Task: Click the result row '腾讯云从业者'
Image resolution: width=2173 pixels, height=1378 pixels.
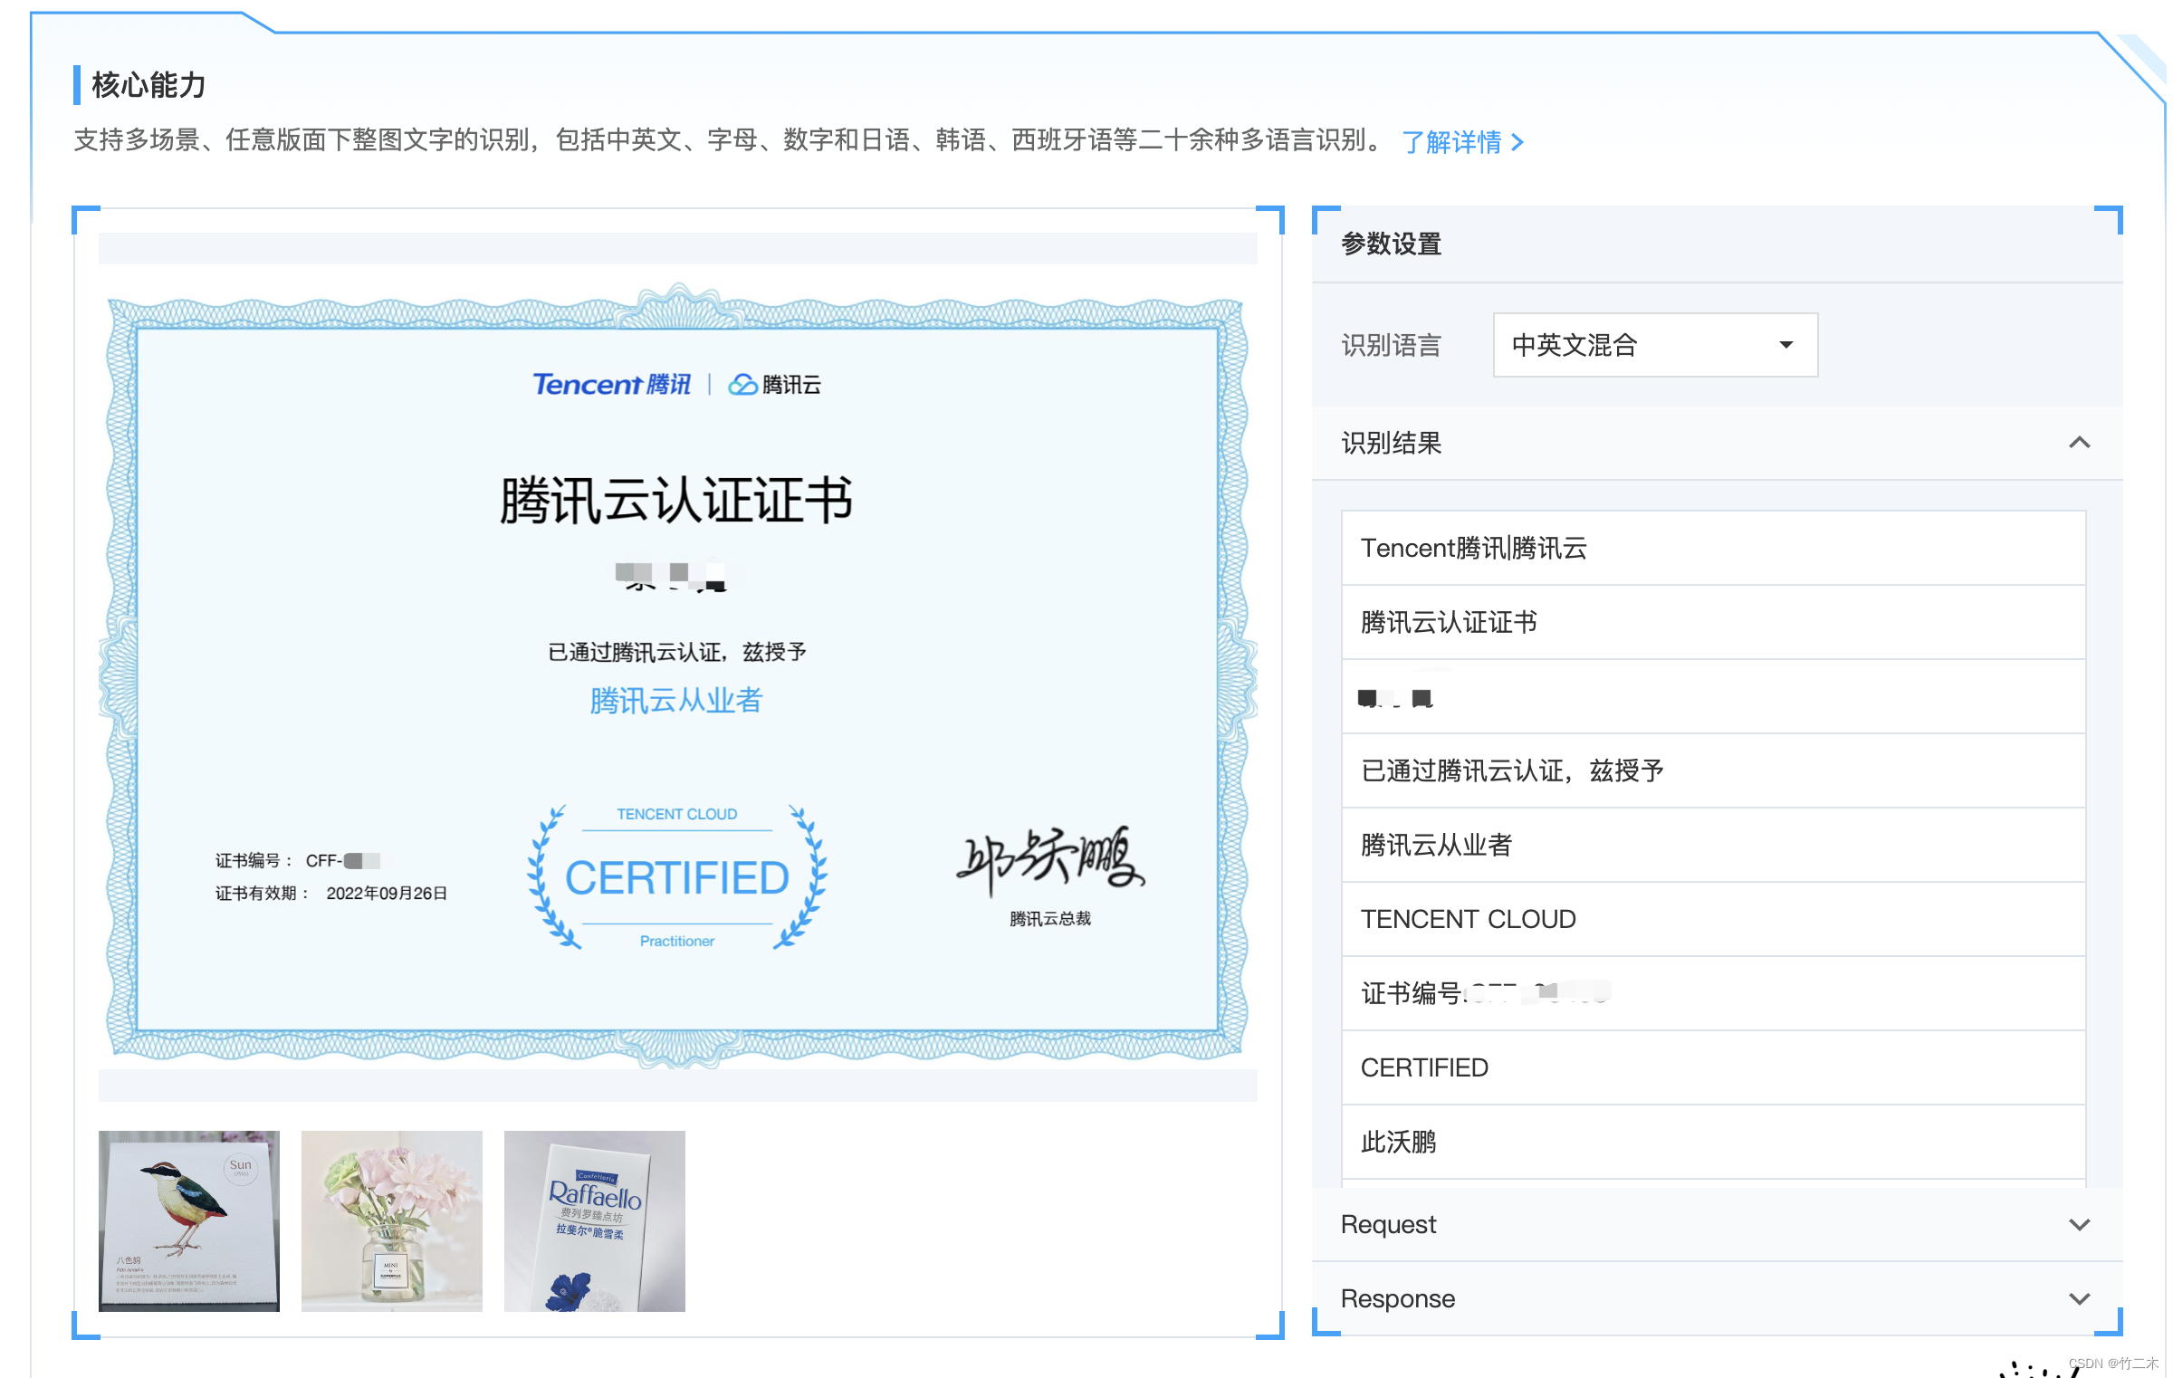Action: pyautogui.click(x=1713, y=845)
